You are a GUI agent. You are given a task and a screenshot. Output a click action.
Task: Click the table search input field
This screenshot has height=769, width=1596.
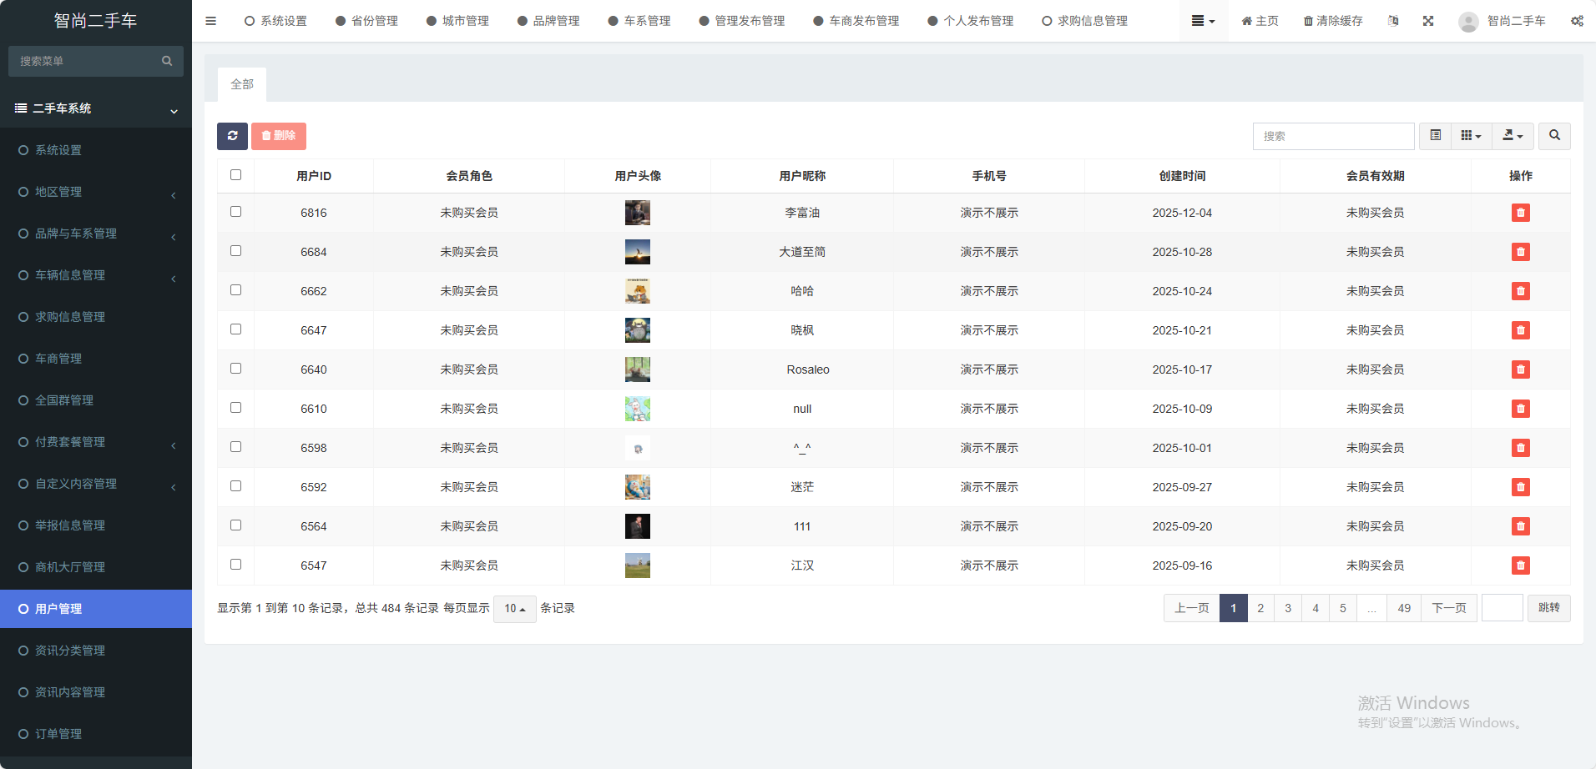[x=1333, y=136]
